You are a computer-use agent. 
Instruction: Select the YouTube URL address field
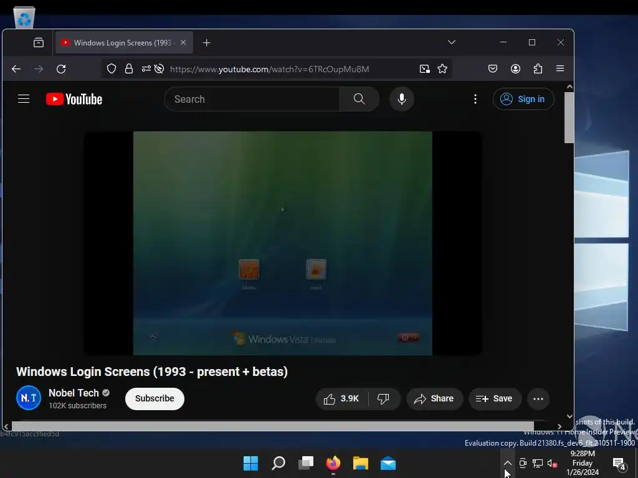tap(270, 69)
